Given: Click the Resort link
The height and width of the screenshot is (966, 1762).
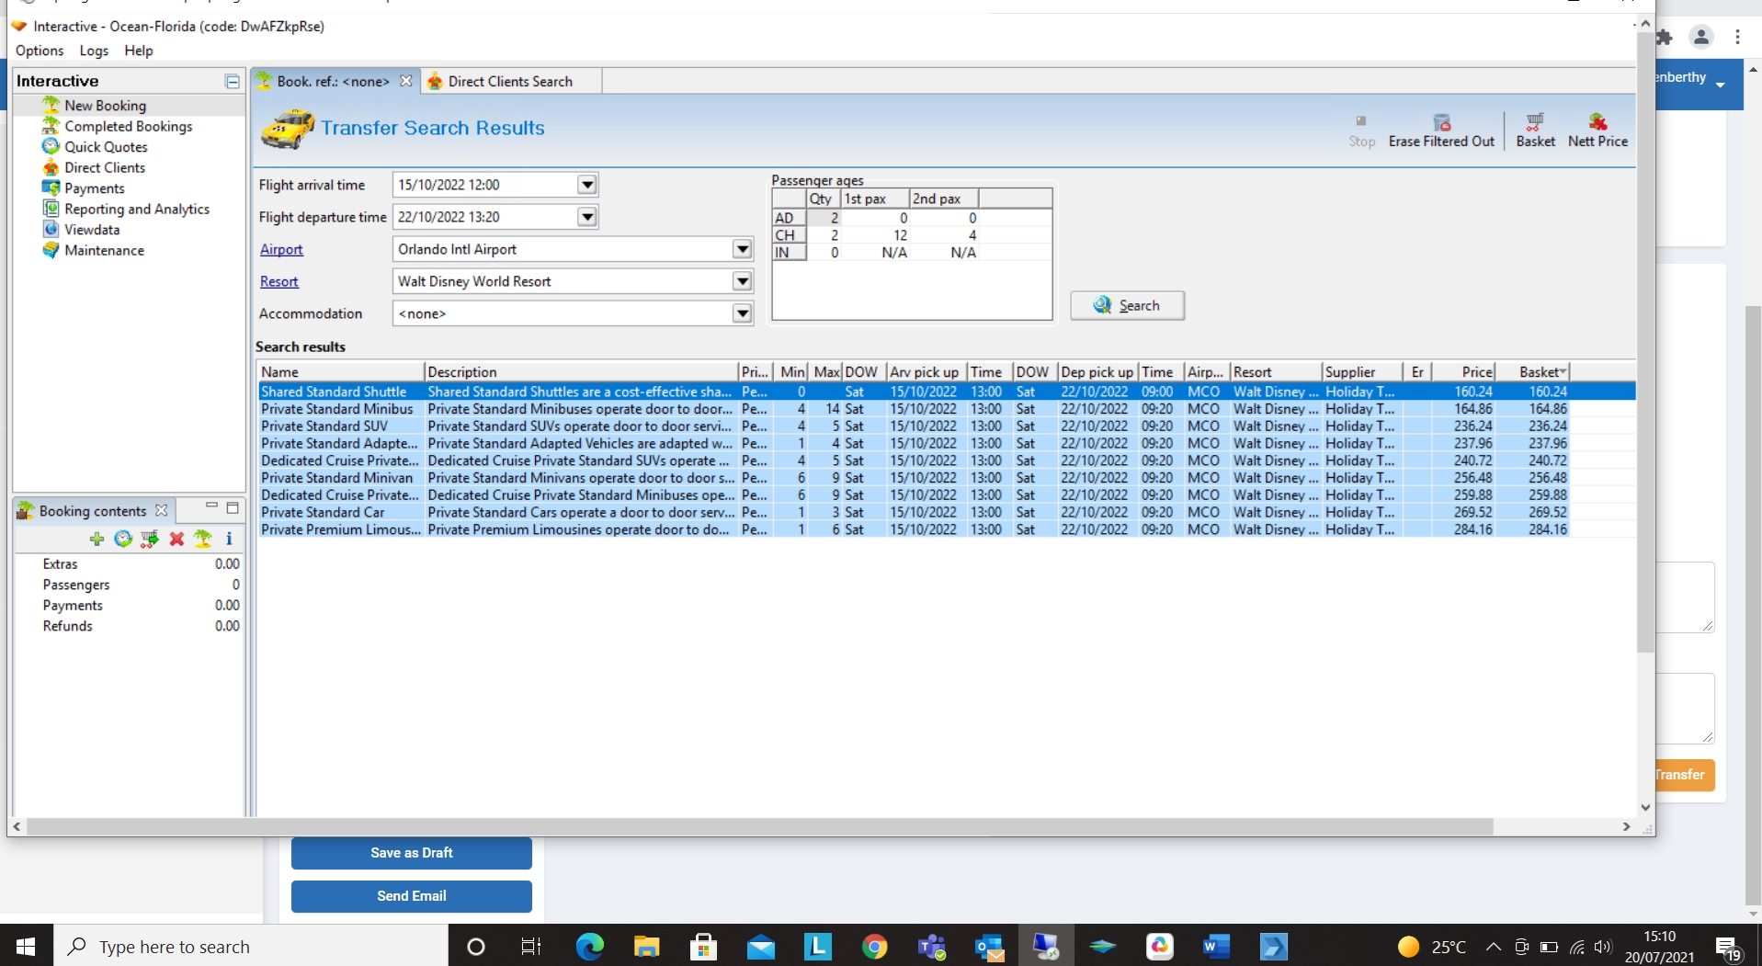Looking at the screenshot, I should click(x=279, y=281).
